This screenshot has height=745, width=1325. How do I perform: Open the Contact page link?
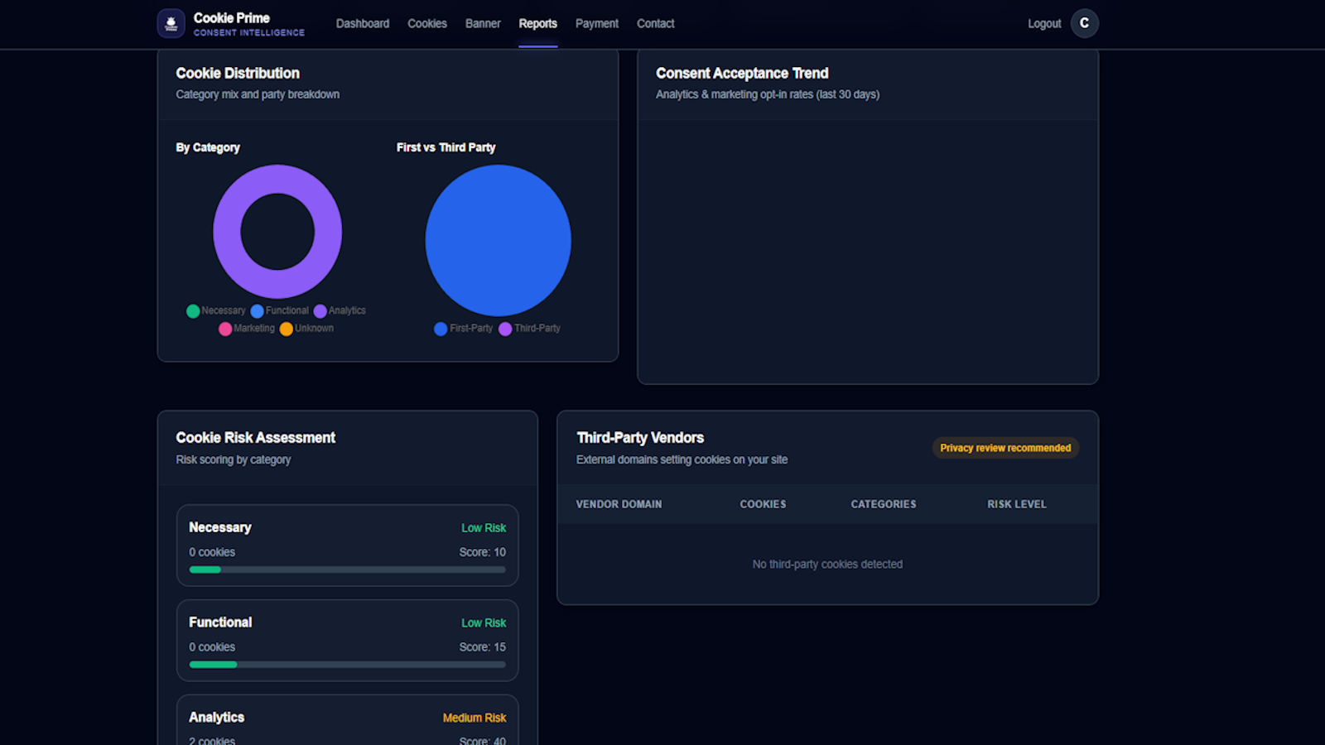coord(656,23)
